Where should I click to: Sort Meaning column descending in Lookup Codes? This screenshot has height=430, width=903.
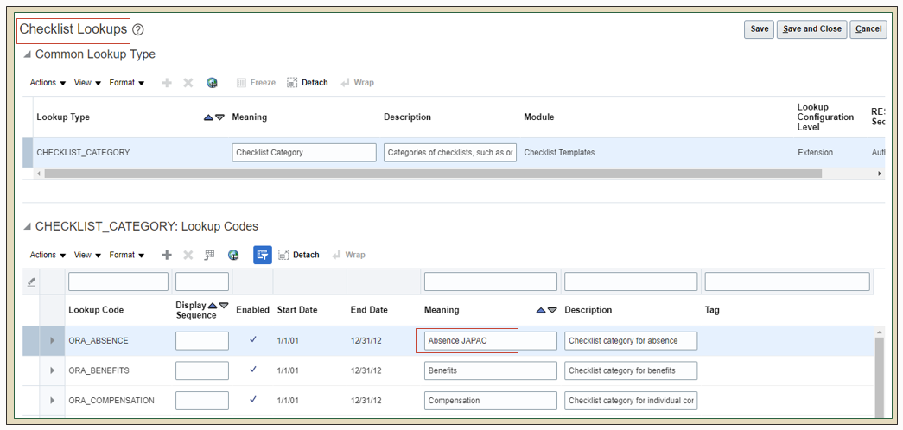click(552, 310)
